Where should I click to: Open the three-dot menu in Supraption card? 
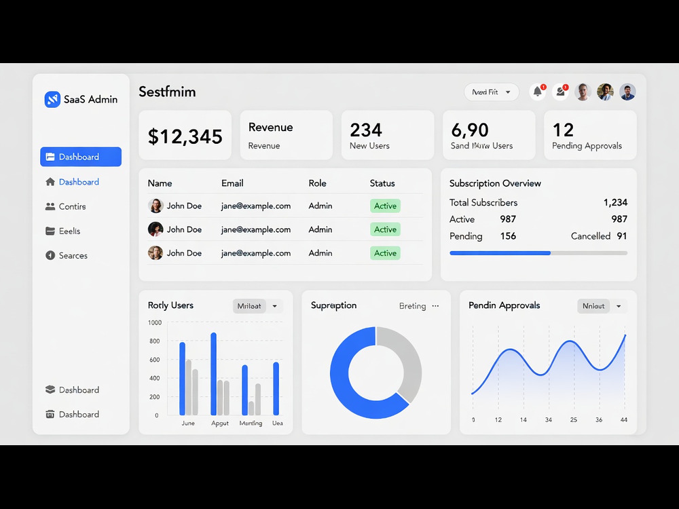click(x=436, y=306)
